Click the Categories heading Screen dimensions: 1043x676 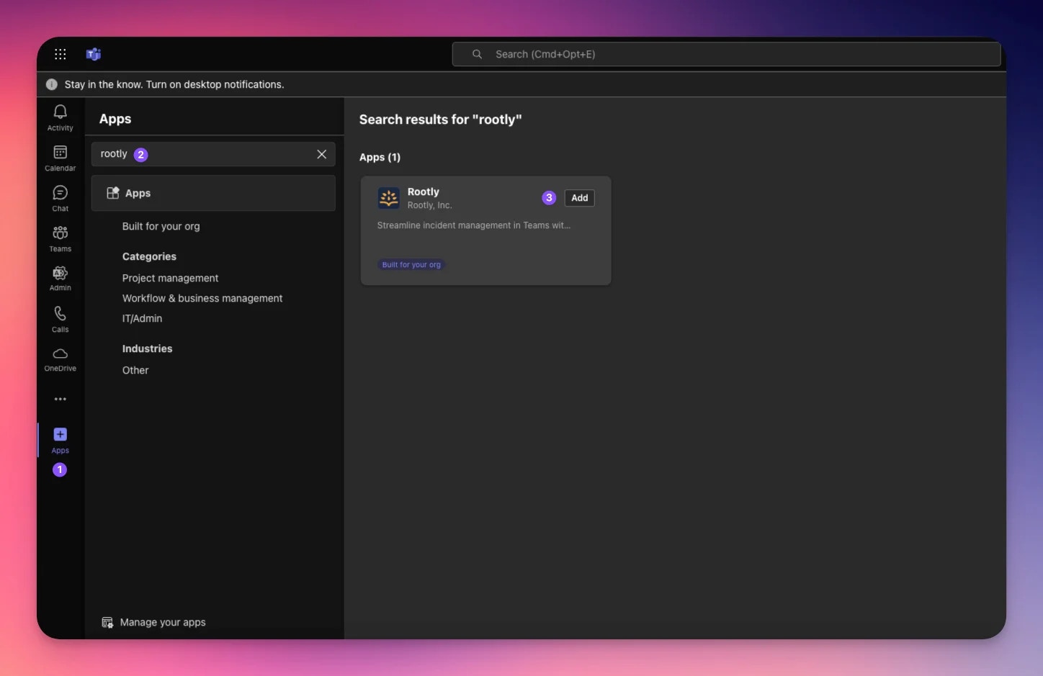pos(149,256)
